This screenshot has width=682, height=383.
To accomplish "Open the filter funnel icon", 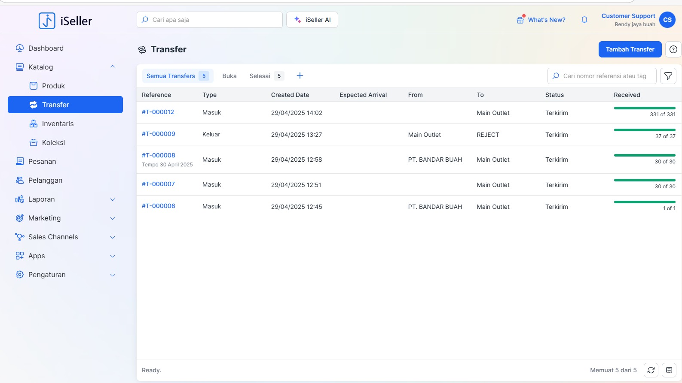I will tap(668, 76).
